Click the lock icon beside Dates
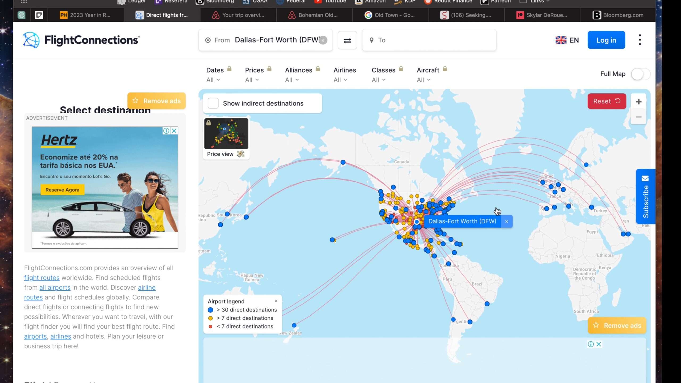 click(x=229, y=69)
